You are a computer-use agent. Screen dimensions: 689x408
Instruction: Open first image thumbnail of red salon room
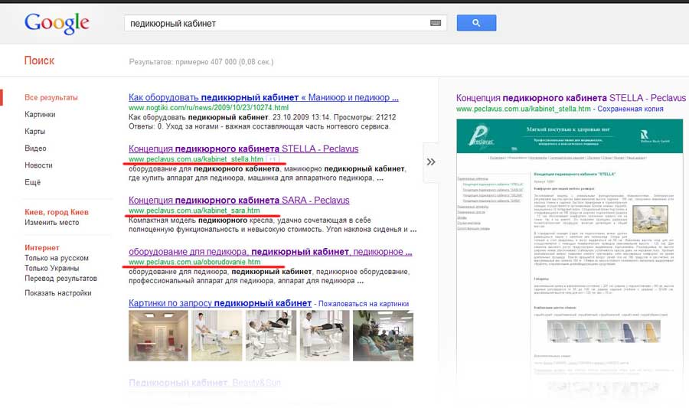(x=158, y=335)
